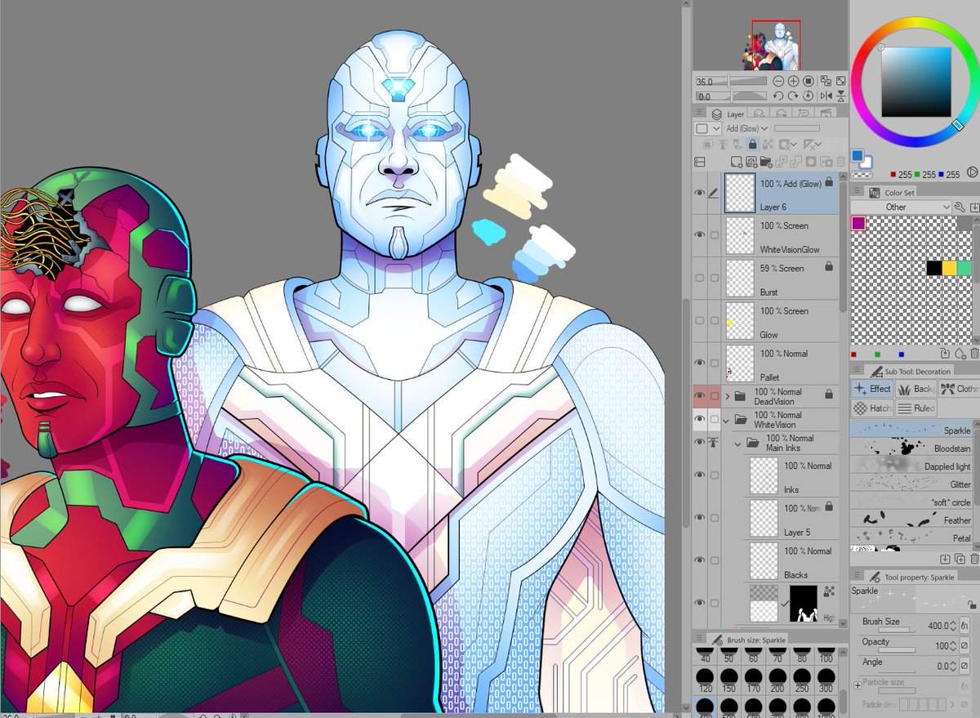This screenshot has height=718, width=980.
Task: Choose the Glitter brush
Action: [912, 484]
